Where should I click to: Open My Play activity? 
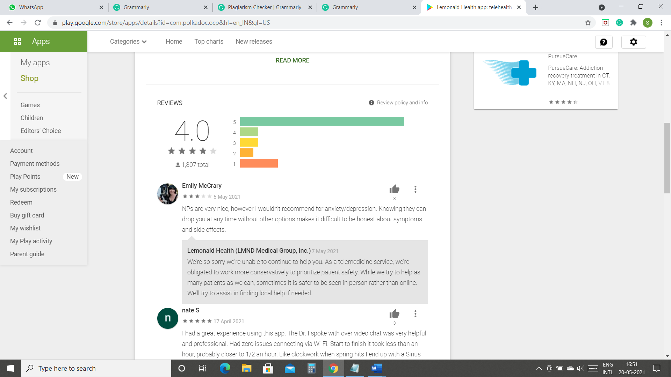point(31,241)
